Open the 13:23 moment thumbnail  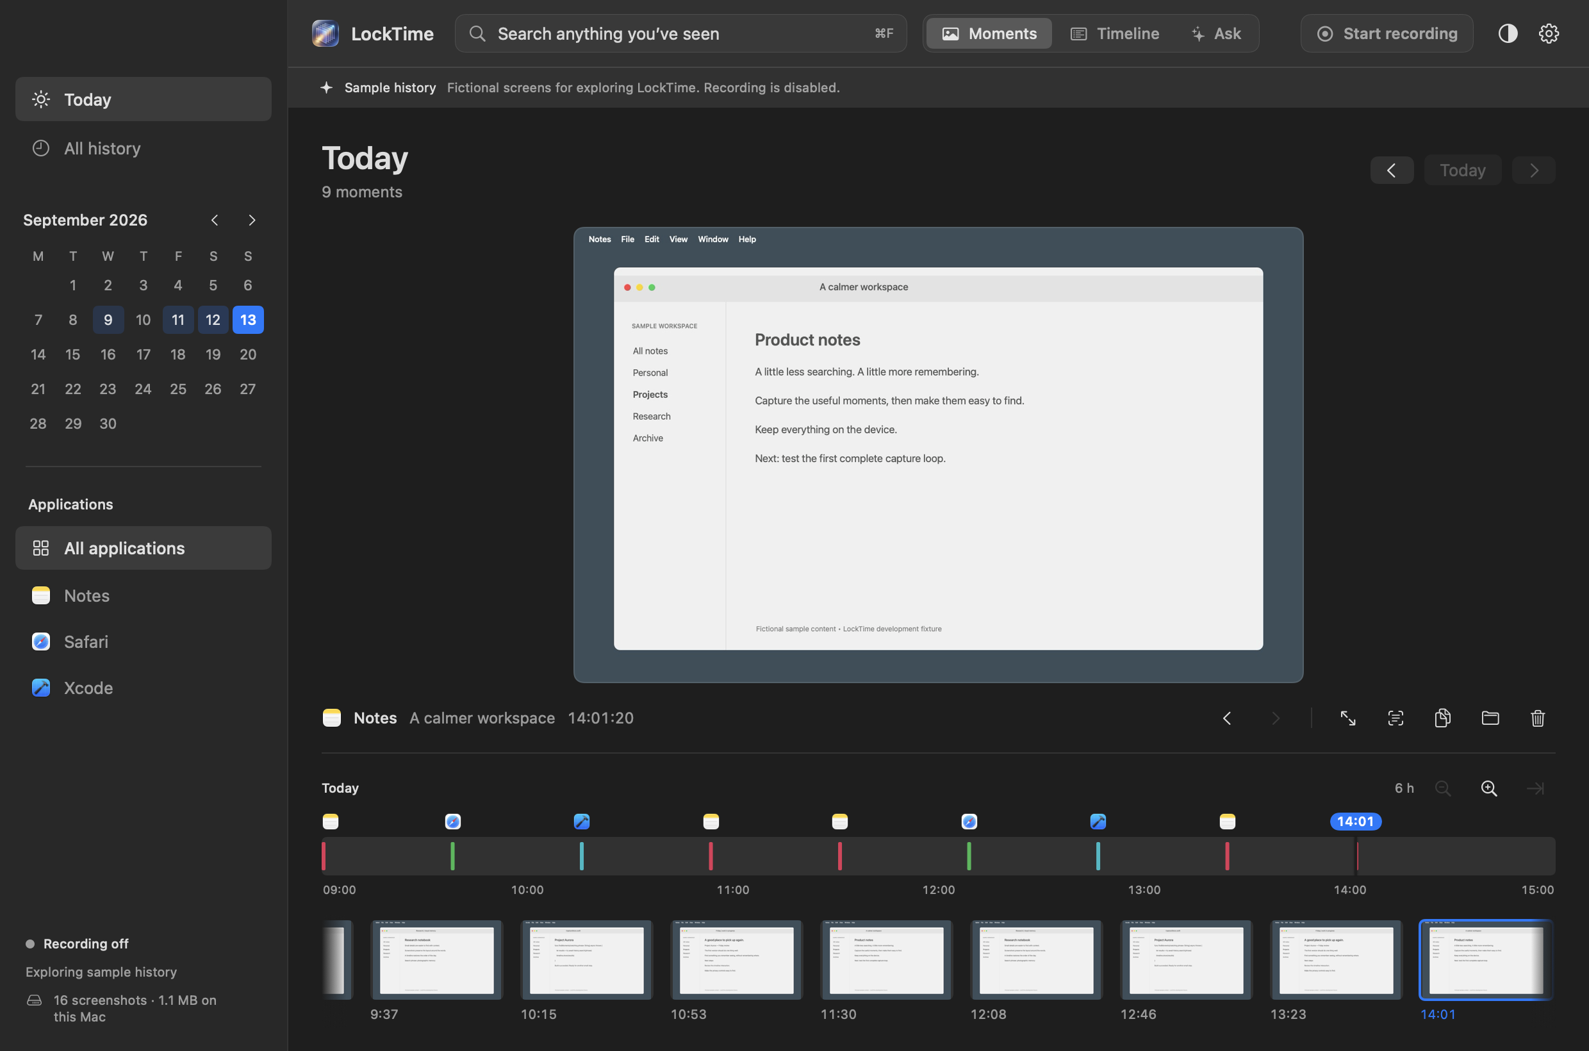[x=1336, y=960]
